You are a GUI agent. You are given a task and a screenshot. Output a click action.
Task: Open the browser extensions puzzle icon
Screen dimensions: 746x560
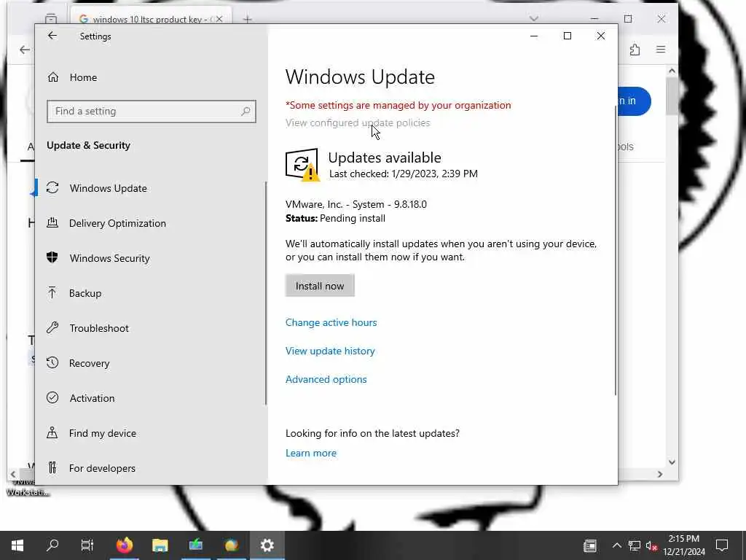pyautogui.click(x=635, y=50)
